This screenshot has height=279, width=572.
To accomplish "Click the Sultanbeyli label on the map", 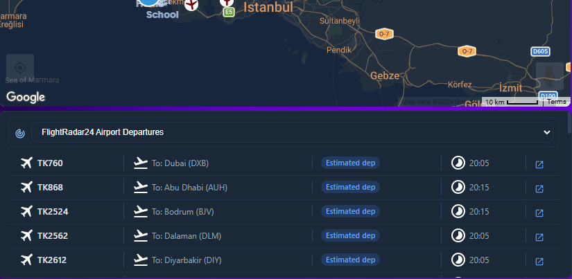I will point(340,21).
